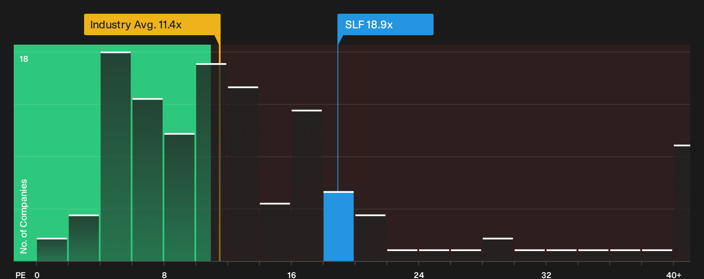This screenshot has width=704, height=279.
Task: Click the '40+' x-axis tick label
Action: 674,275
